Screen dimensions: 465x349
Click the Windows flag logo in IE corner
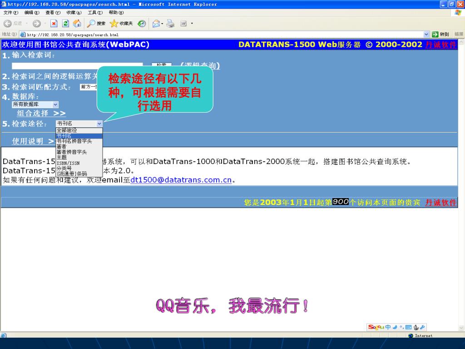click(458, 12)
